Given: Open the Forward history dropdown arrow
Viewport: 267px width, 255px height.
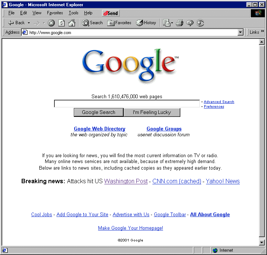Looking at the screenshot, I should [x=44, y=23].
